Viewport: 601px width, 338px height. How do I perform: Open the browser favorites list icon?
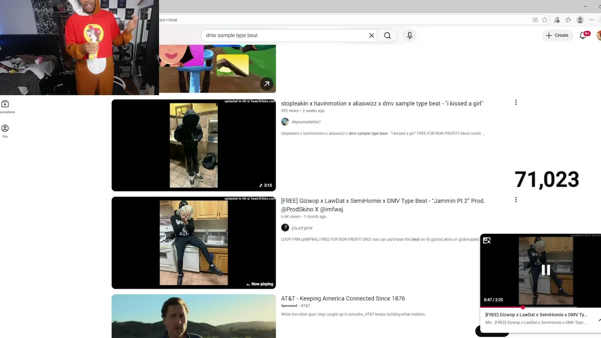coord(568,20)
